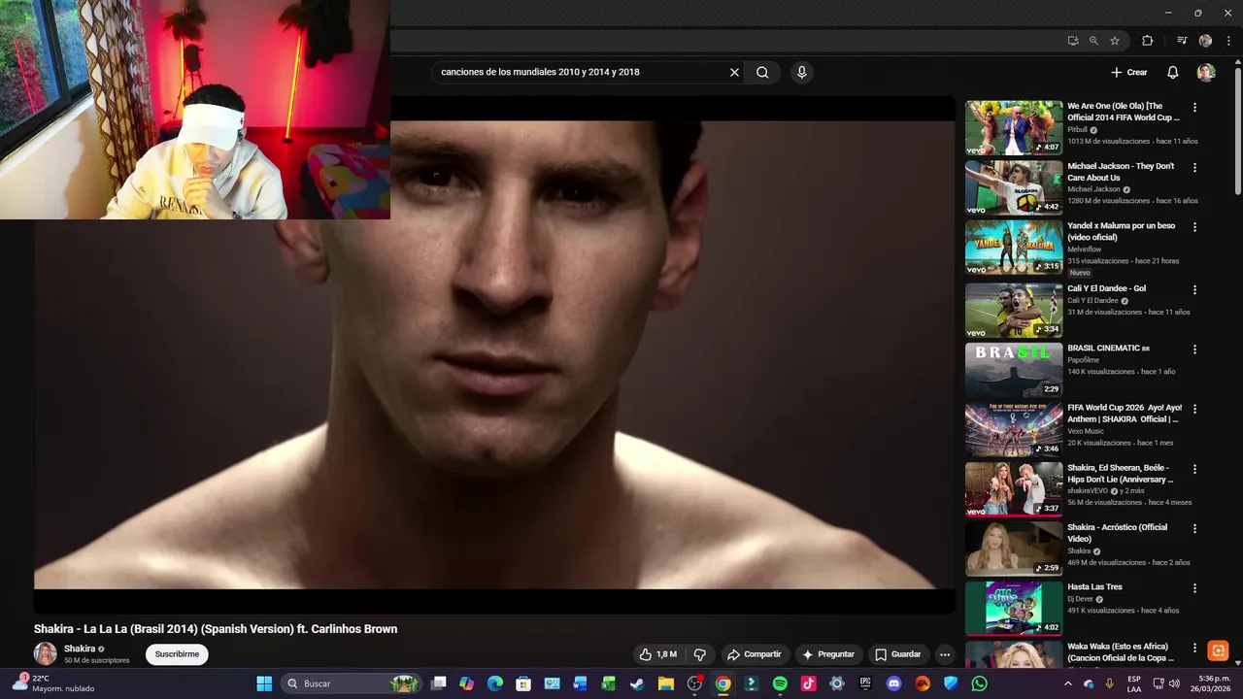The width and height of the screenshot is (1243, 699).
Task: Open the weather widget showing 22°C
Action: tap(54, 683)
